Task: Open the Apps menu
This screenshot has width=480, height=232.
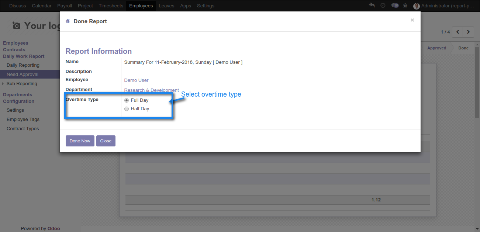Action: pos(186,6)
